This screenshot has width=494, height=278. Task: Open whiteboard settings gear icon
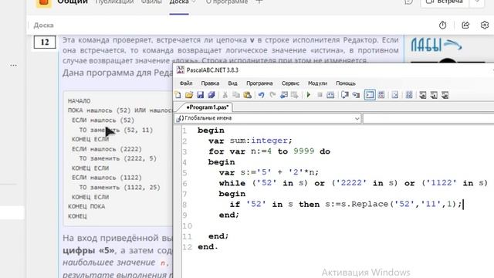point(485,25)
